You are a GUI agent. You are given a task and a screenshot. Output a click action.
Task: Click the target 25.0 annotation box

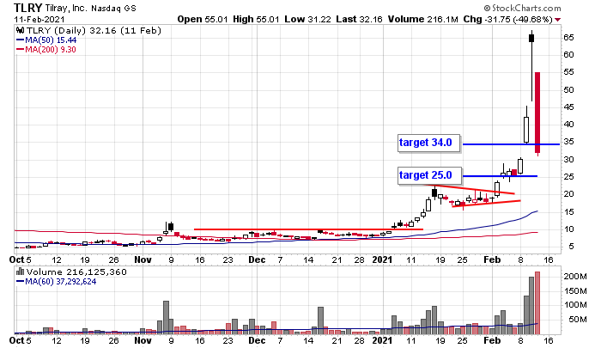[428, 176]
